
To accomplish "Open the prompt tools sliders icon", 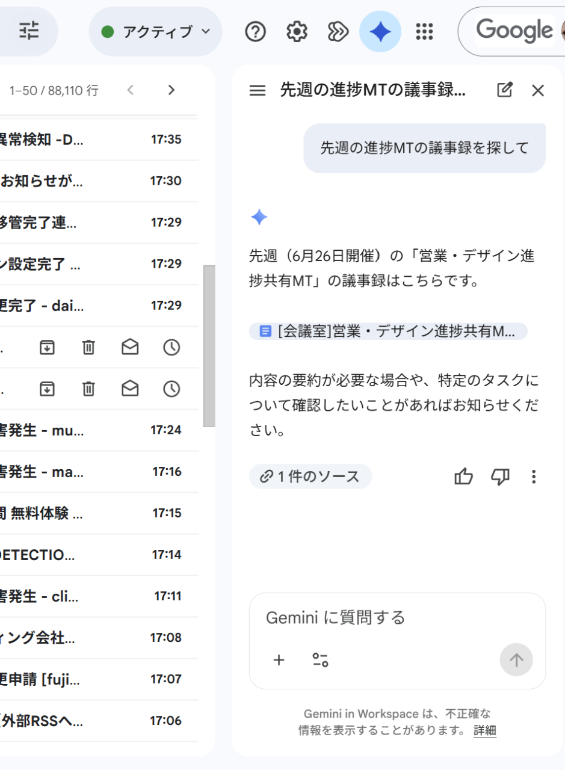I will [x=320, y=660].
